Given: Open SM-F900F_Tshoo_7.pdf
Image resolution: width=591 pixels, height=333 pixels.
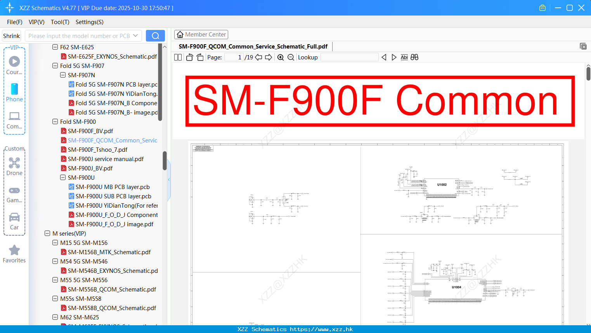Looking at the screenshot, I should (97, 150).
